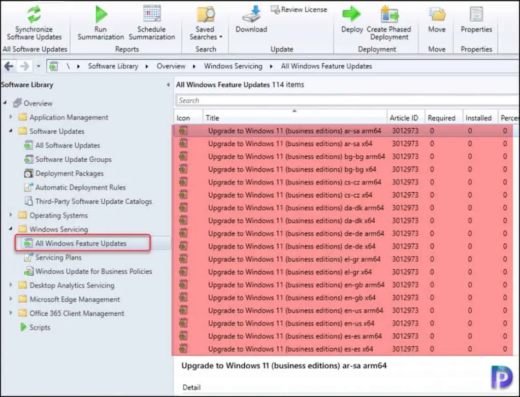Open navigation history dropdown arrow

coord(39,66)
